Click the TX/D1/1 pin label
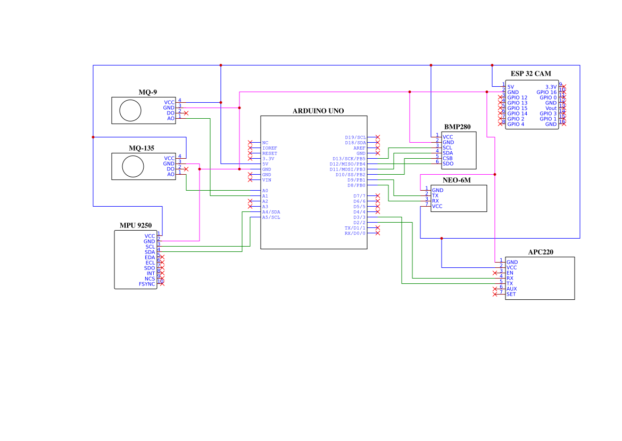 [355, 228]
